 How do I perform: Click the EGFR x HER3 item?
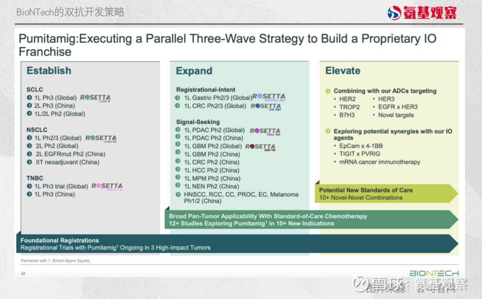[398, 107]
